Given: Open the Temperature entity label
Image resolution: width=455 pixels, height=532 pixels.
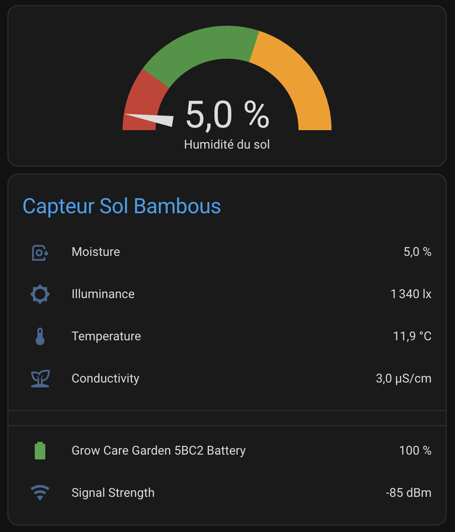Looking at the screenshot, I should coord(106,336).
